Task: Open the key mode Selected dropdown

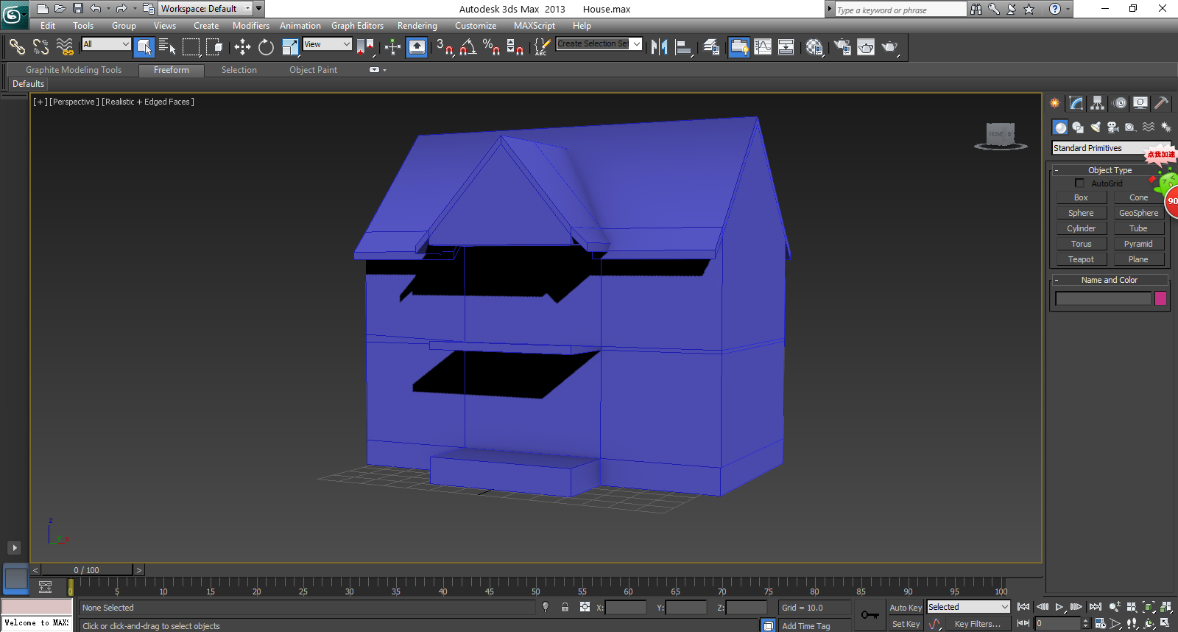Action: [968, 607]
